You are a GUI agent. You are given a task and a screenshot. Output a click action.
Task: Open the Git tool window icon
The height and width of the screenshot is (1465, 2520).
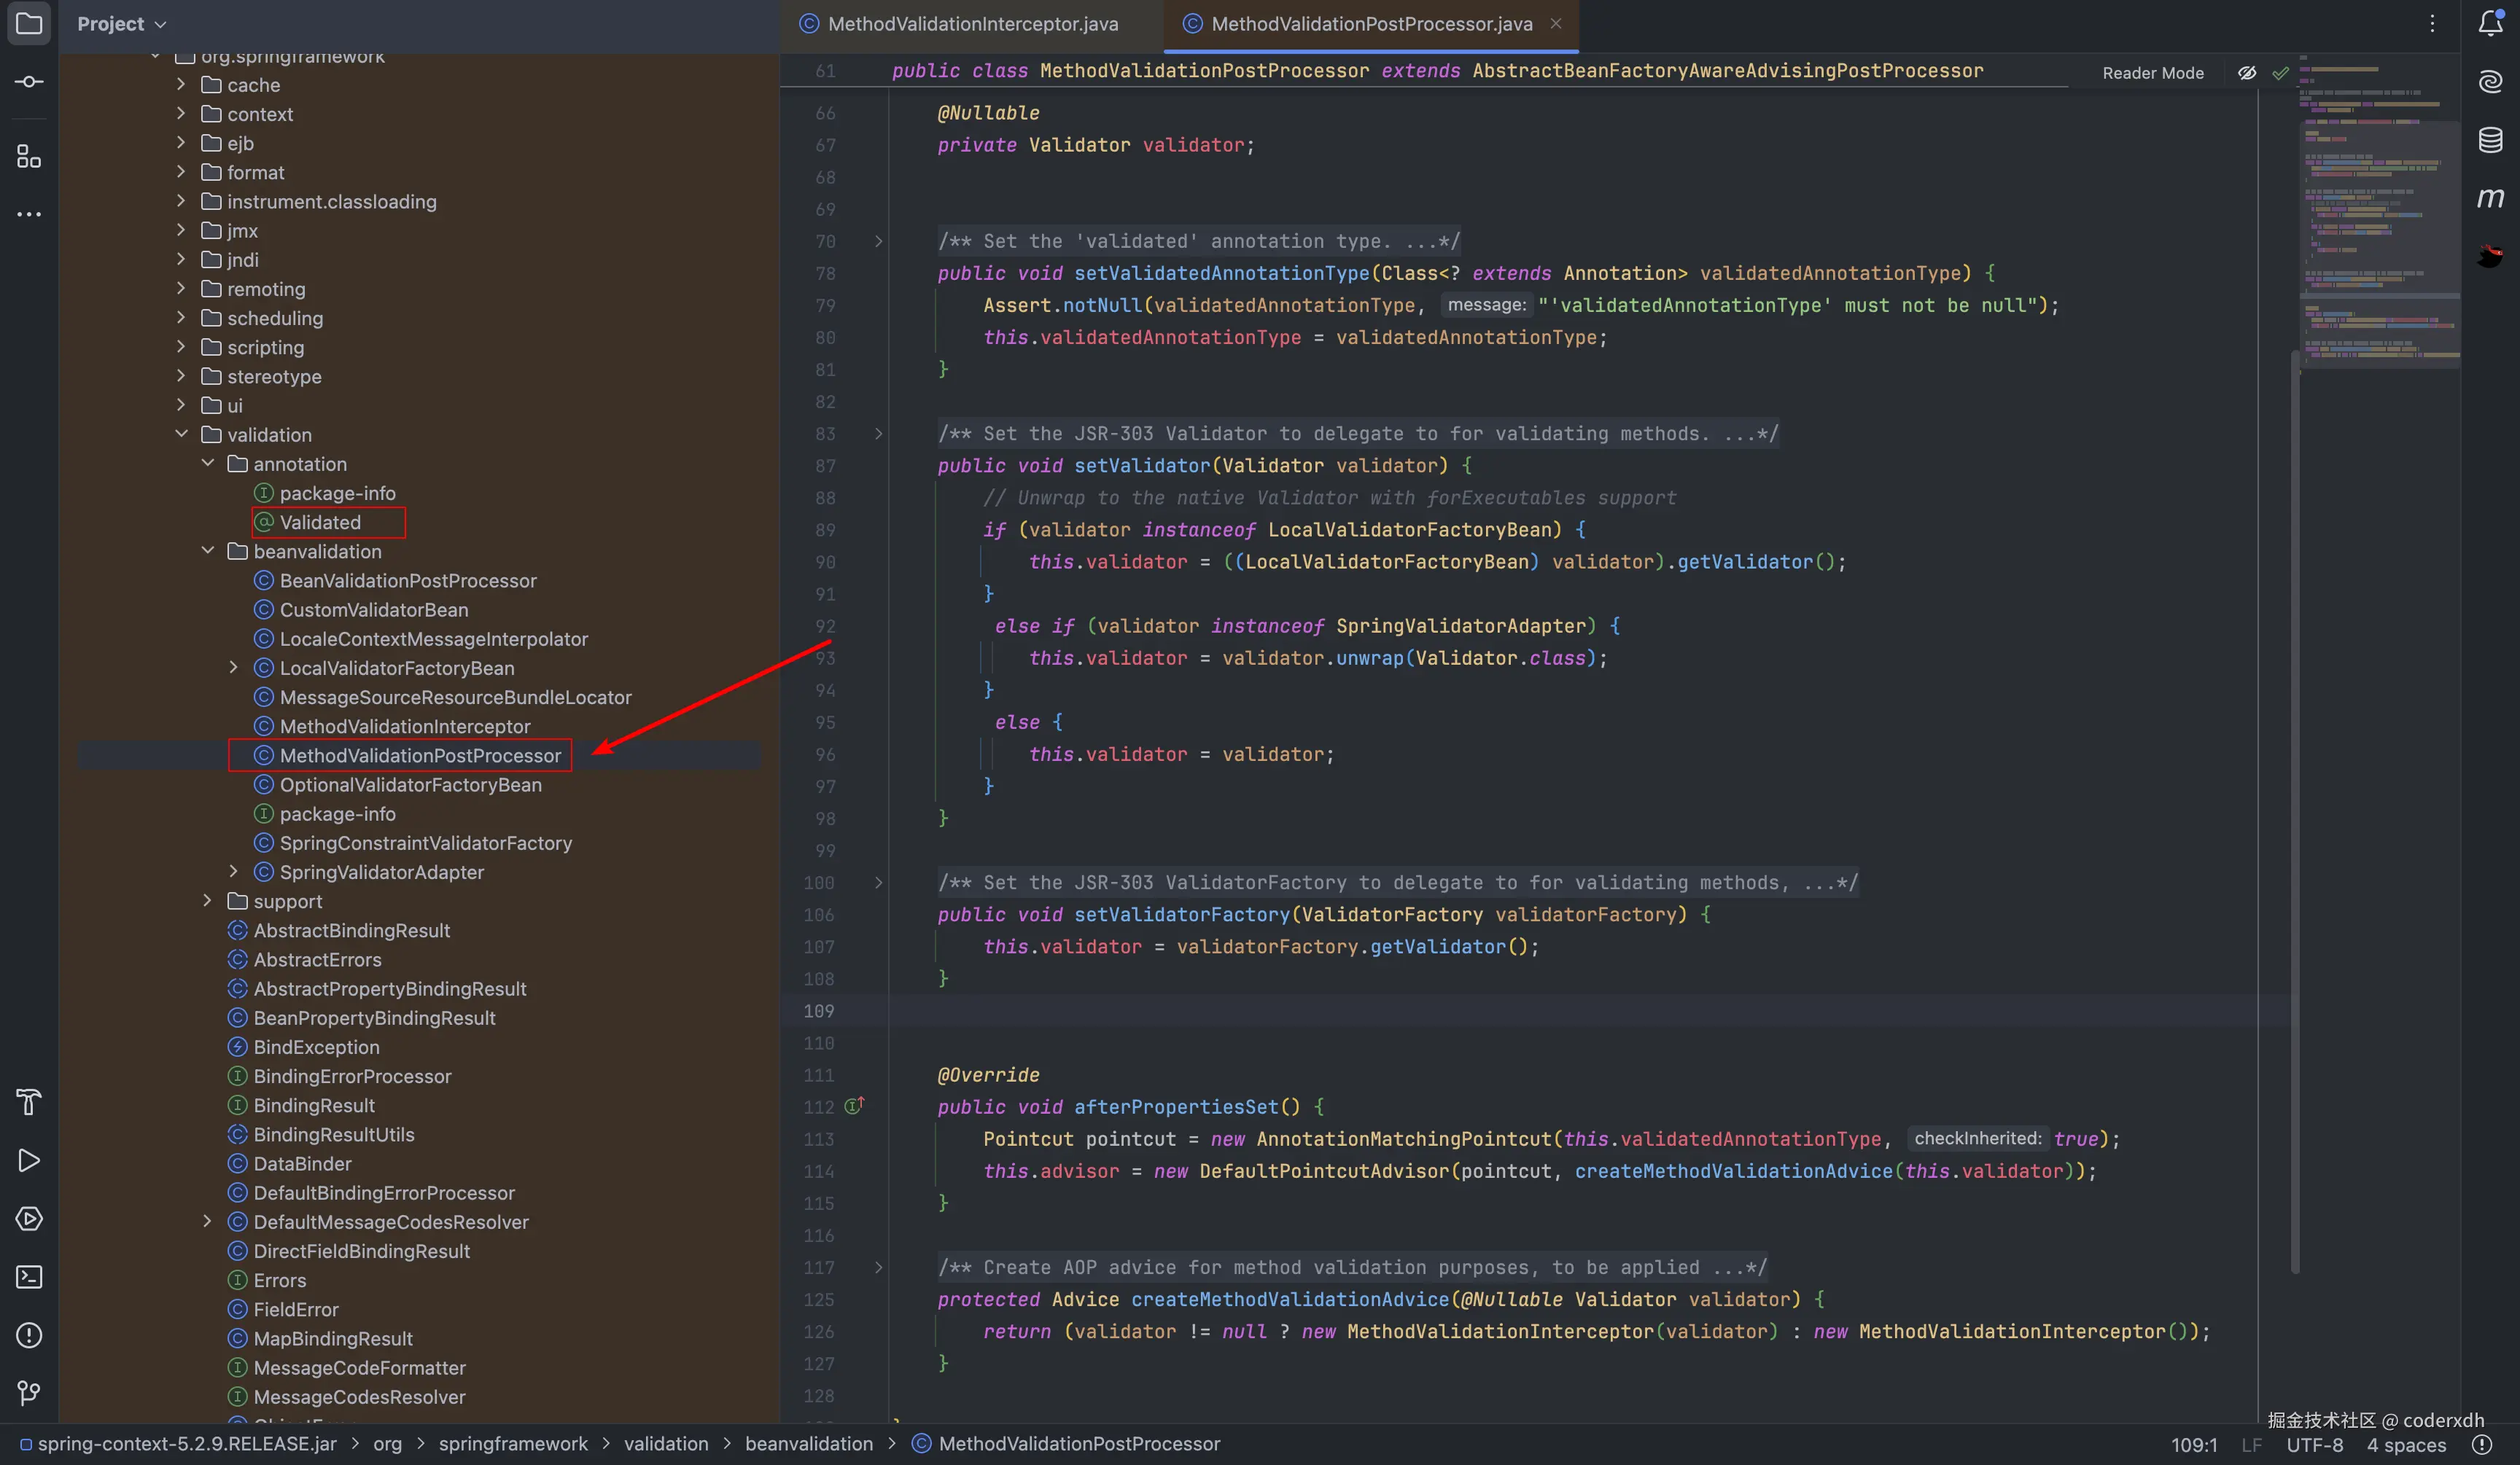[29, 1393]
